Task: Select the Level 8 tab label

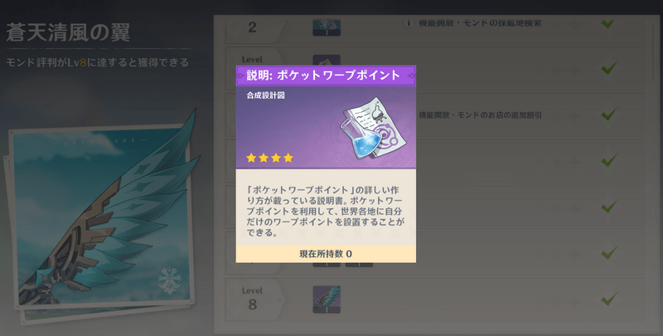Action: click(x=253, y=299)
